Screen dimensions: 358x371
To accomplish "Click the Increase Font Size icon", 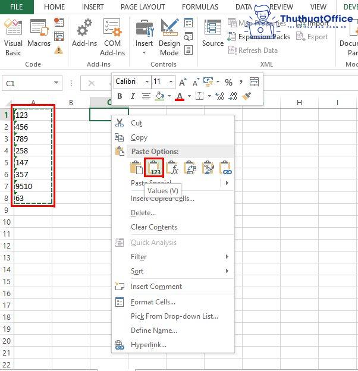I will (183, 82).
